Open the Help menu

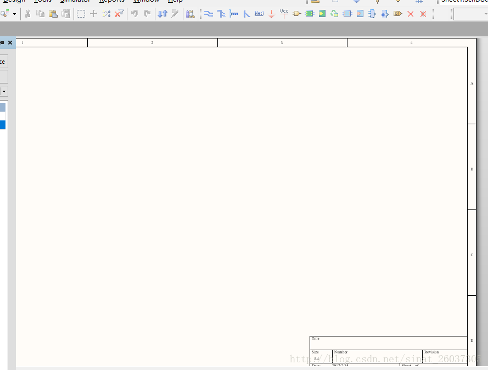pos(175,1)
